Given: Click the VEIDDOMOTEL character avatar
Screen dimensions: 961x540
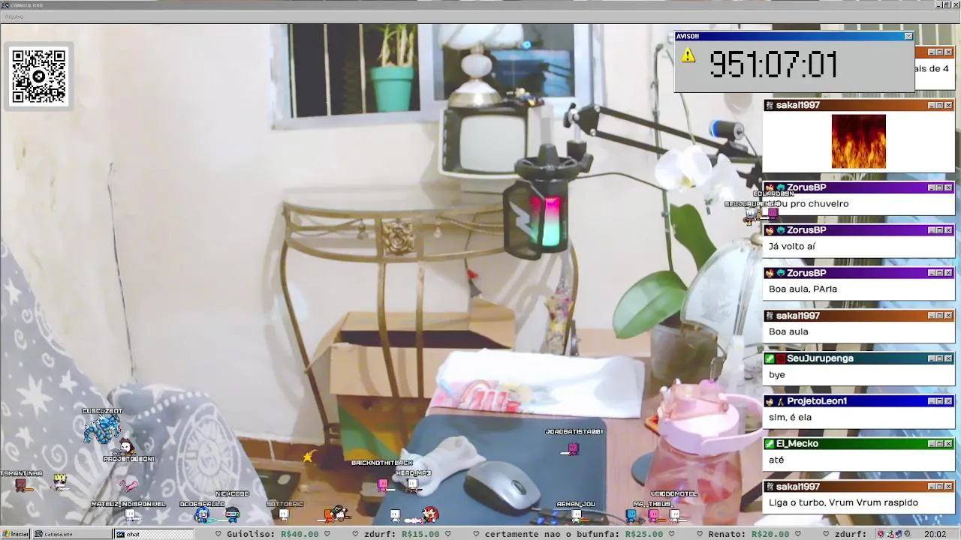Looking at the screenshot, I should coord(674,515).
